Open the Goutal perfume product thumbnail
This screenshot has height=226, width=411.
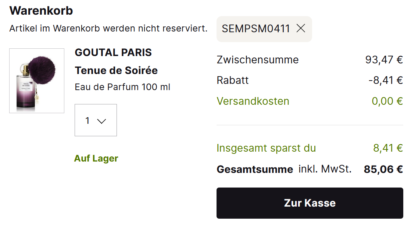tap(37, 81)
